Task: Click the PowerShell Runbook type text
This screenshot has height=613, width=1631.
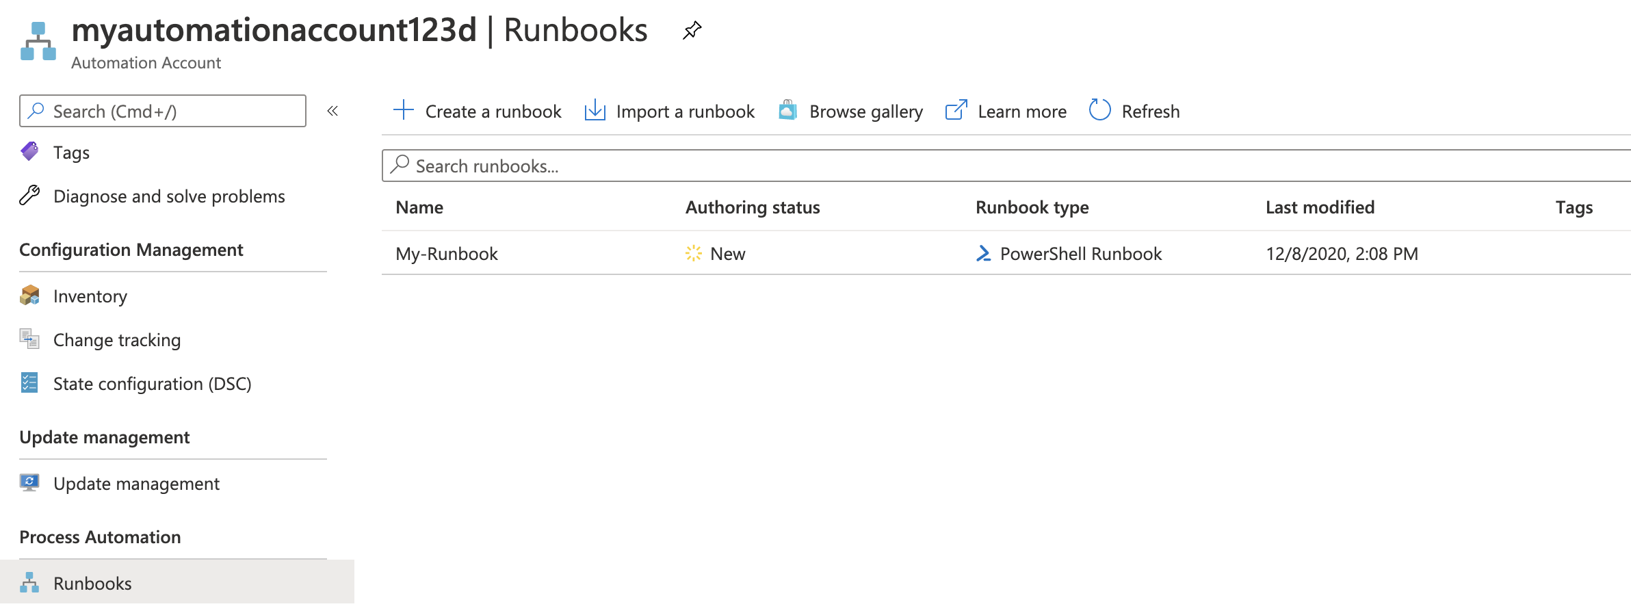Action: pyautogui.click(x=1081, y=254)
